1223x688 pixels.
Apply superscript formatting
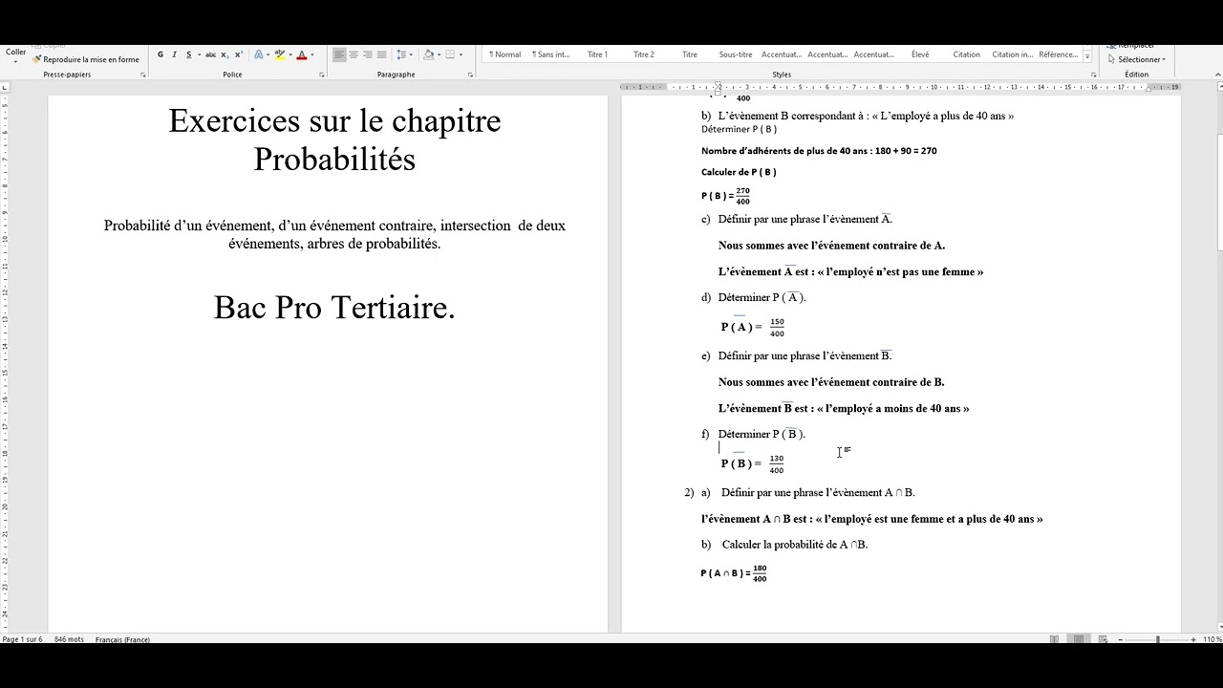[x=238, y=54]
